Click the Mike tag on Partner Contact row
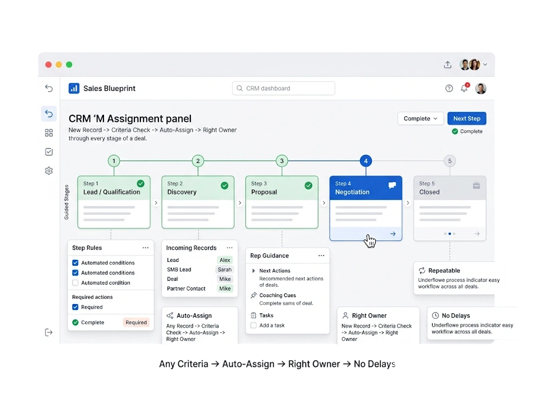This screenshot has width=555, height=414. pyautogui.click(x=225, y=289)
